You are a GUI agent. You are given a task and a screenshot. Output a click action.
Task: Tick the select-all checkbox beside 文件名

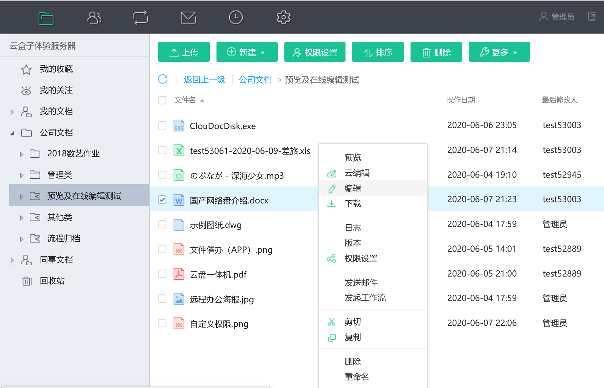(162, 100)
